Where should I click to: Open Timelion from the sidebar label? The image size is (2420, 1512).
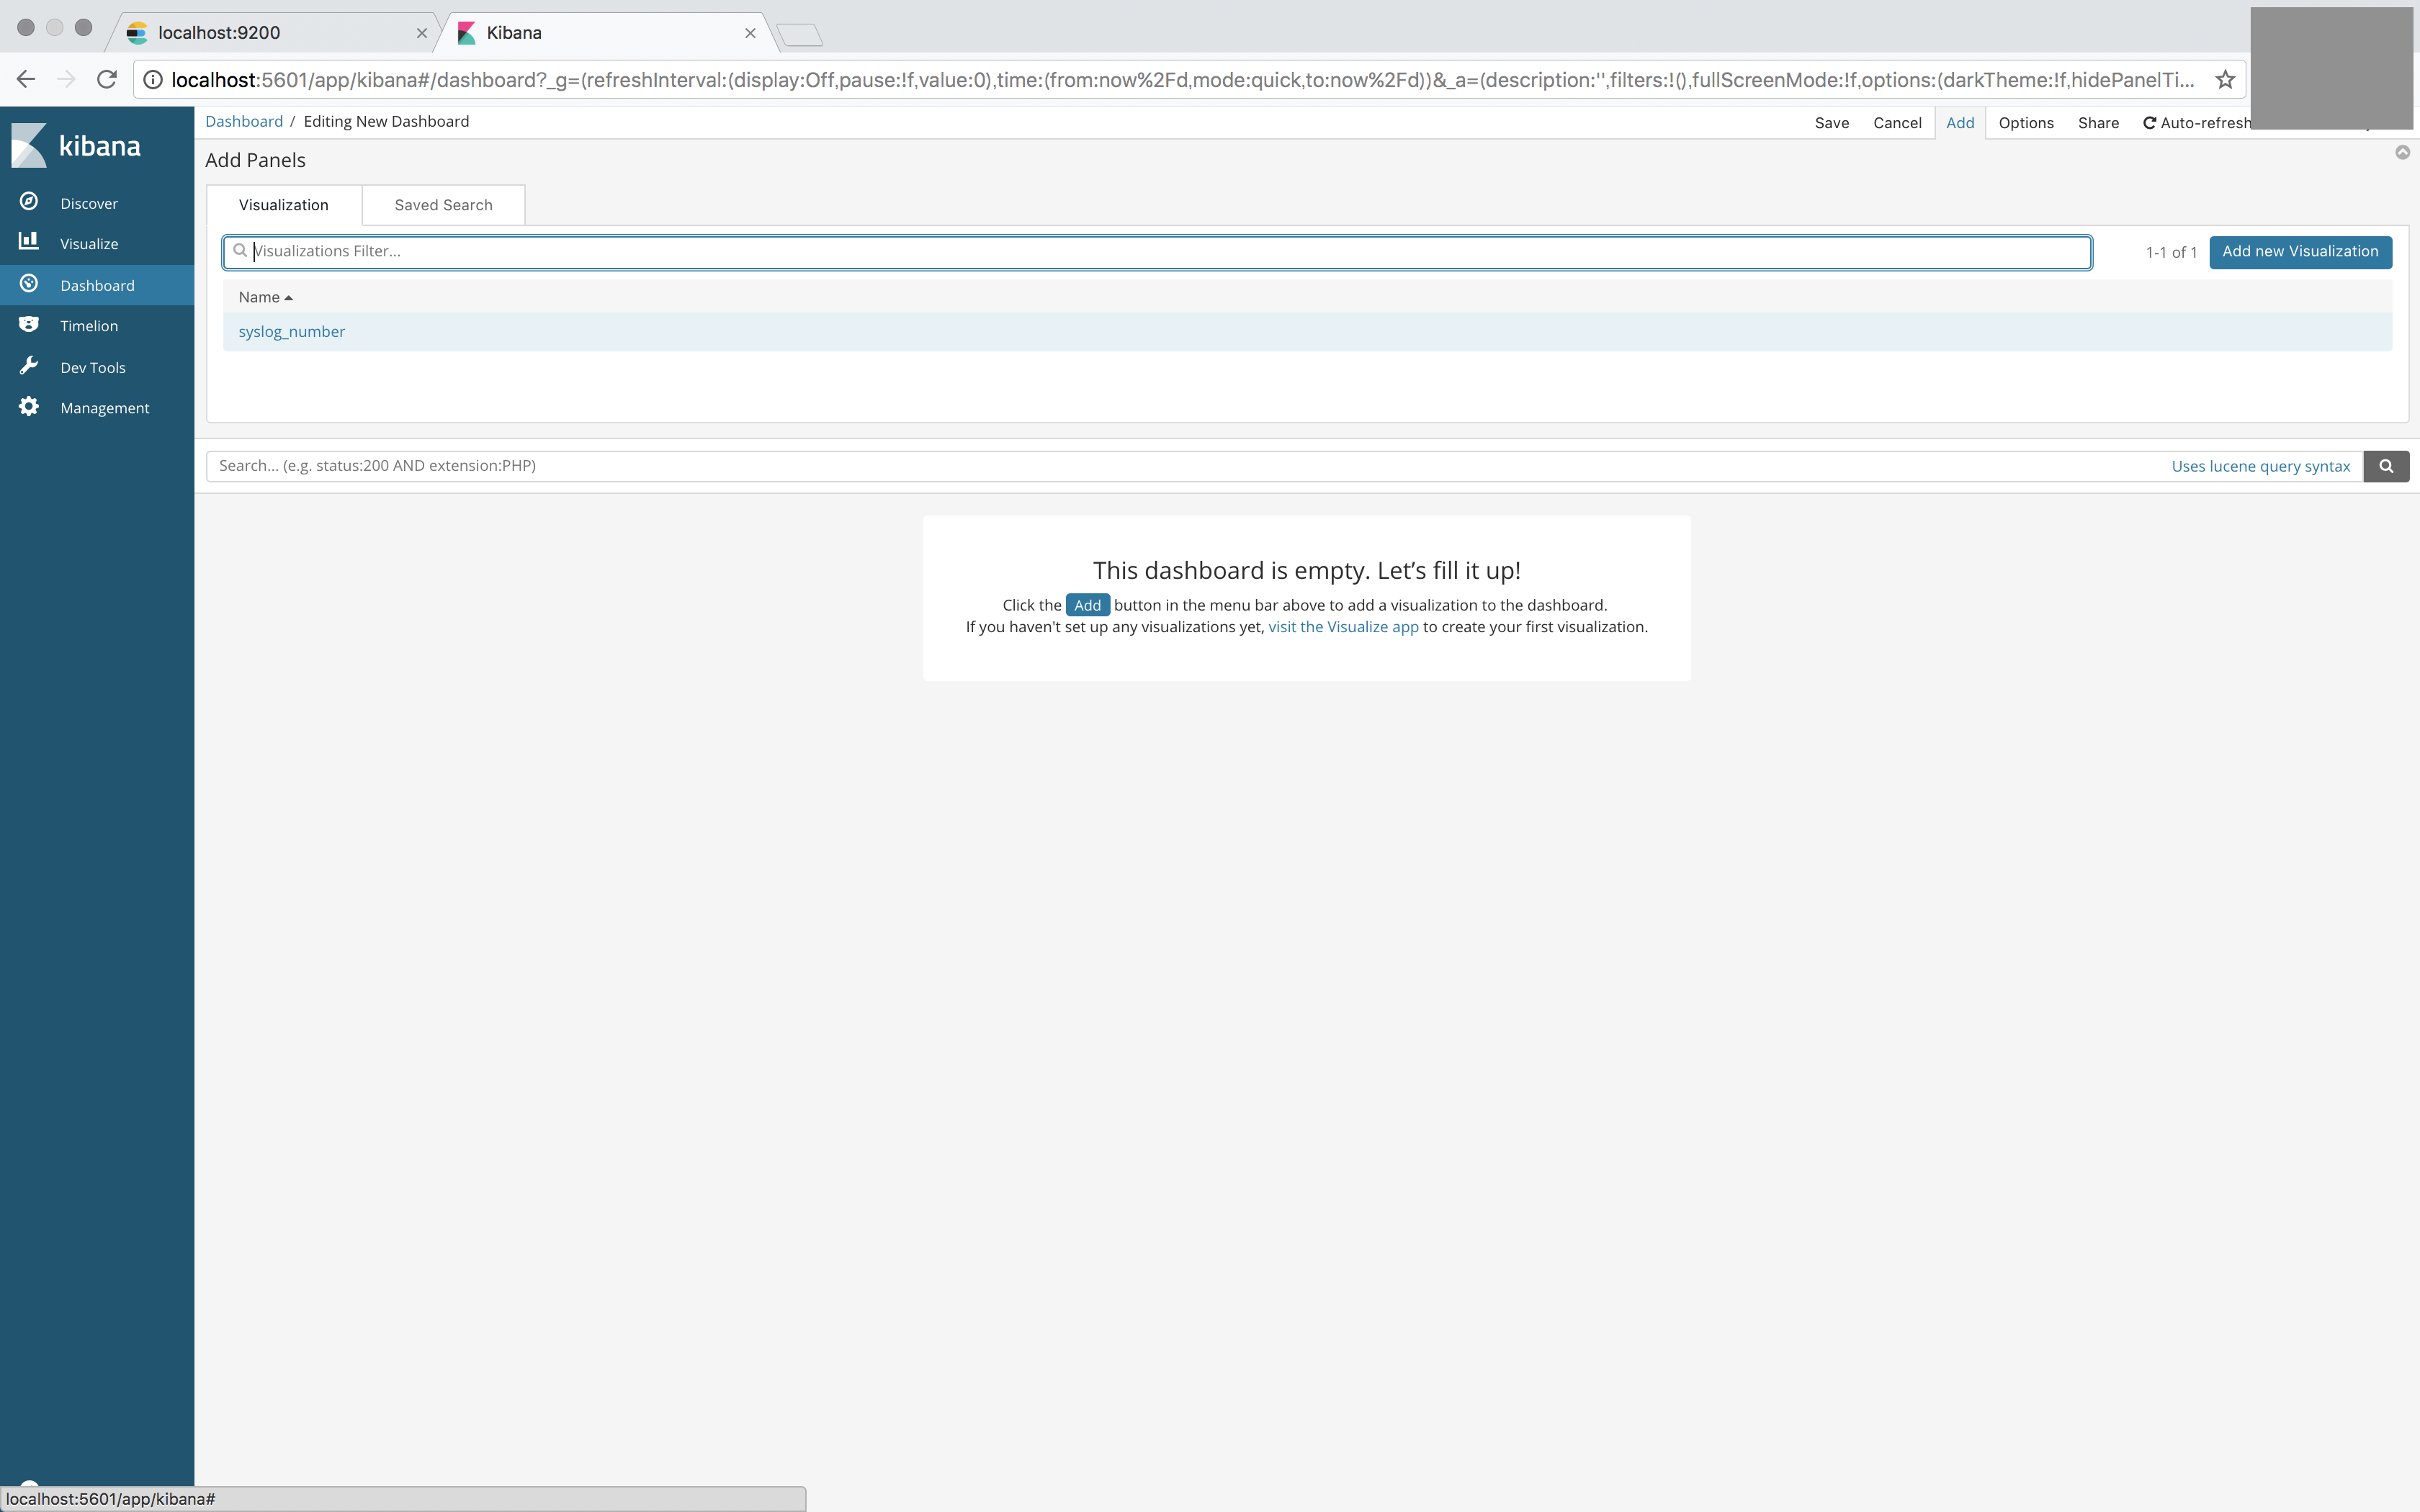click(89, 326)
